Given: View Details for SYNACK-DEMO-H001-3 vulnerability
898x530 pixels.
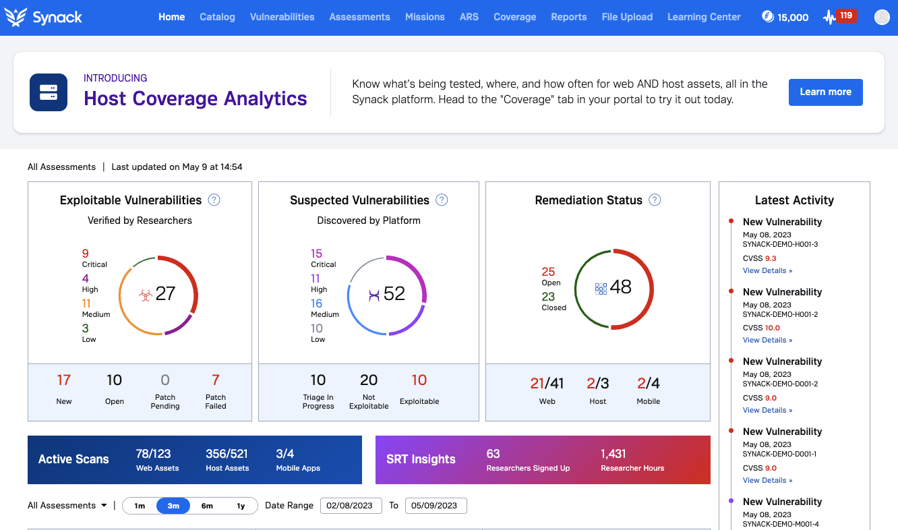Looking at the screenshot, I should click(767, 270).
